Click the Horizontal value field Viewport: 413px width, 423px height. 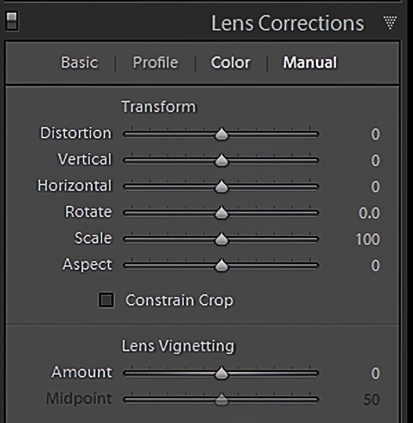point(375,186)
